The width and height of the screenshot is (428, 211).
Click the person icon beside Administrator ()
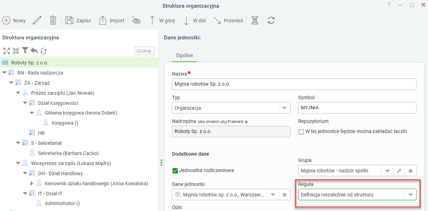39,203
